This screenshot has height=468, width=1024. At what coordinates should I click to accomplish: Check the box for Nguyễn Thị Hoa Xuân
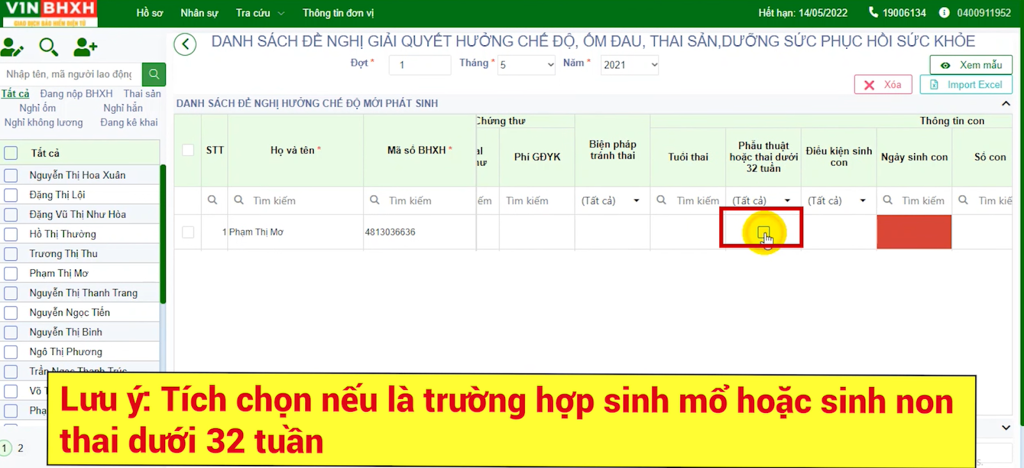coord(11,175)
